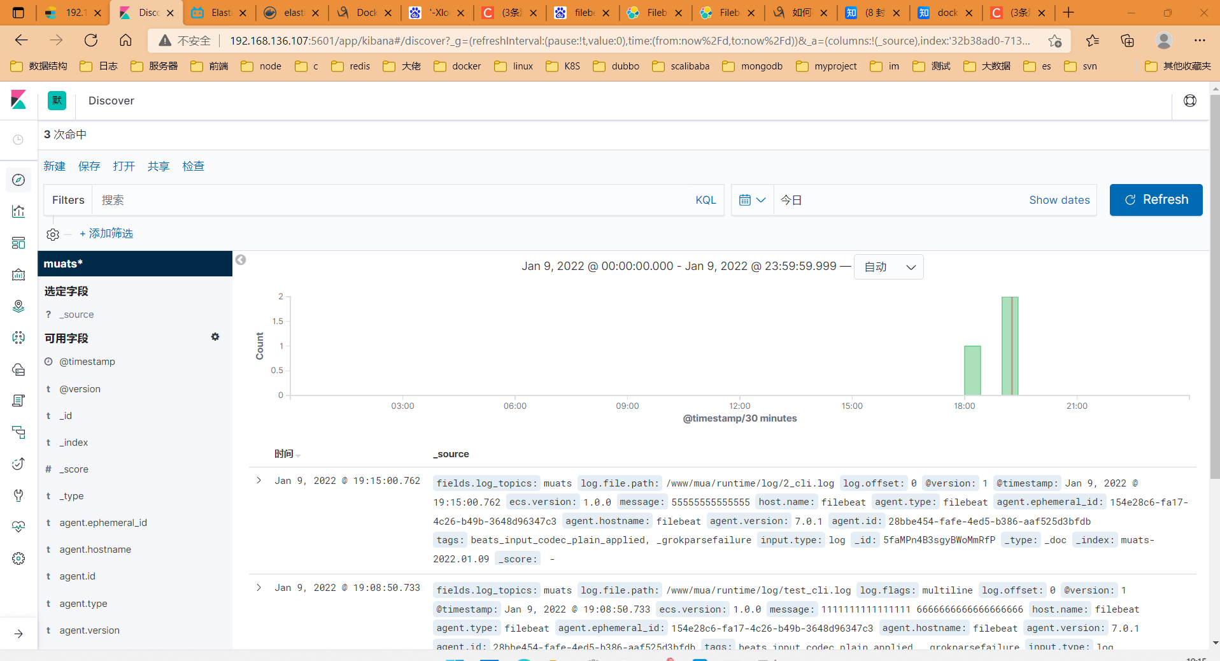Select the Discover compass icon in sidebar

click(x=18, y=180)
